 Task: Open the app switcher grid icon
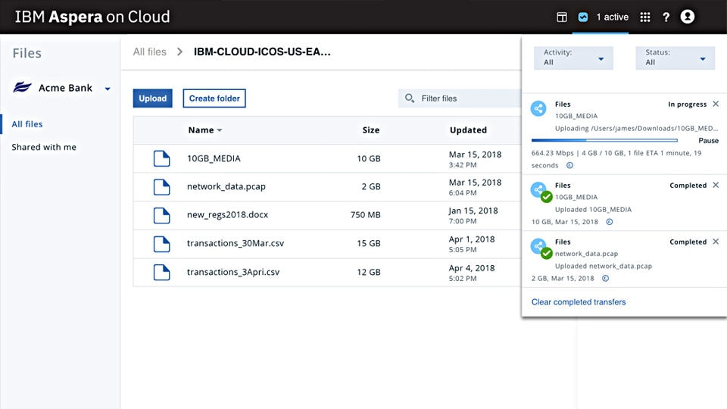644,17
